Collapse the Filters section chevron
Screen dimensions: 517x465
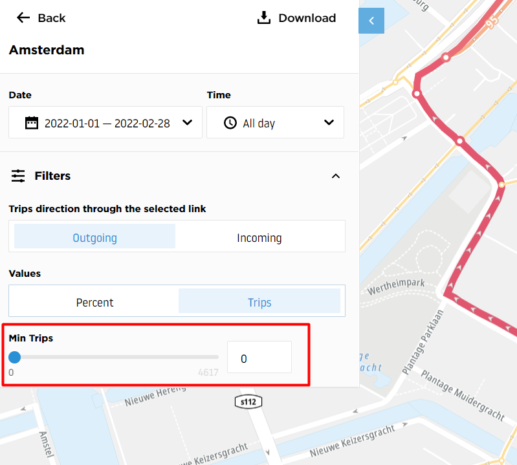(x=336, y=176)
